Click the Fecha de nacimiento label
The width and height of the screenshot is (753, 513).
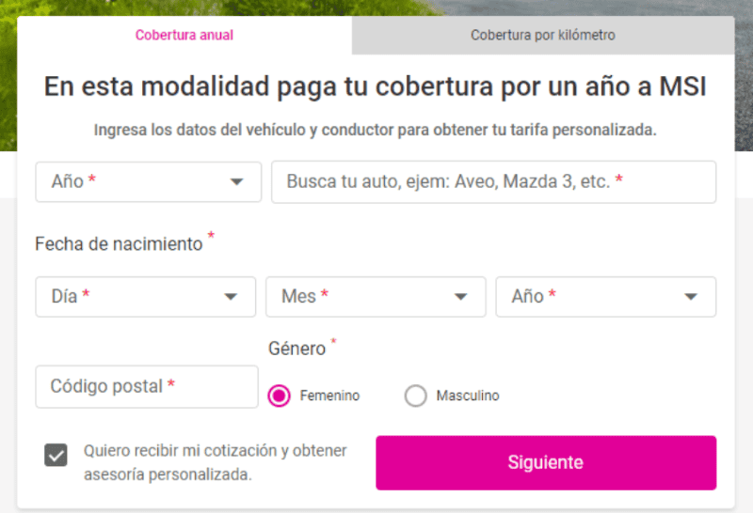[119, 243]
